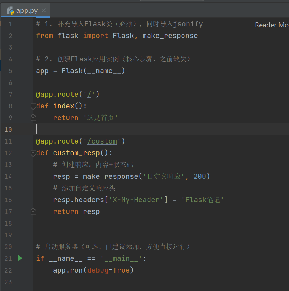
Task: Click 'Flask(__name__)' on line 5
Action: click(x=93, y=71)
